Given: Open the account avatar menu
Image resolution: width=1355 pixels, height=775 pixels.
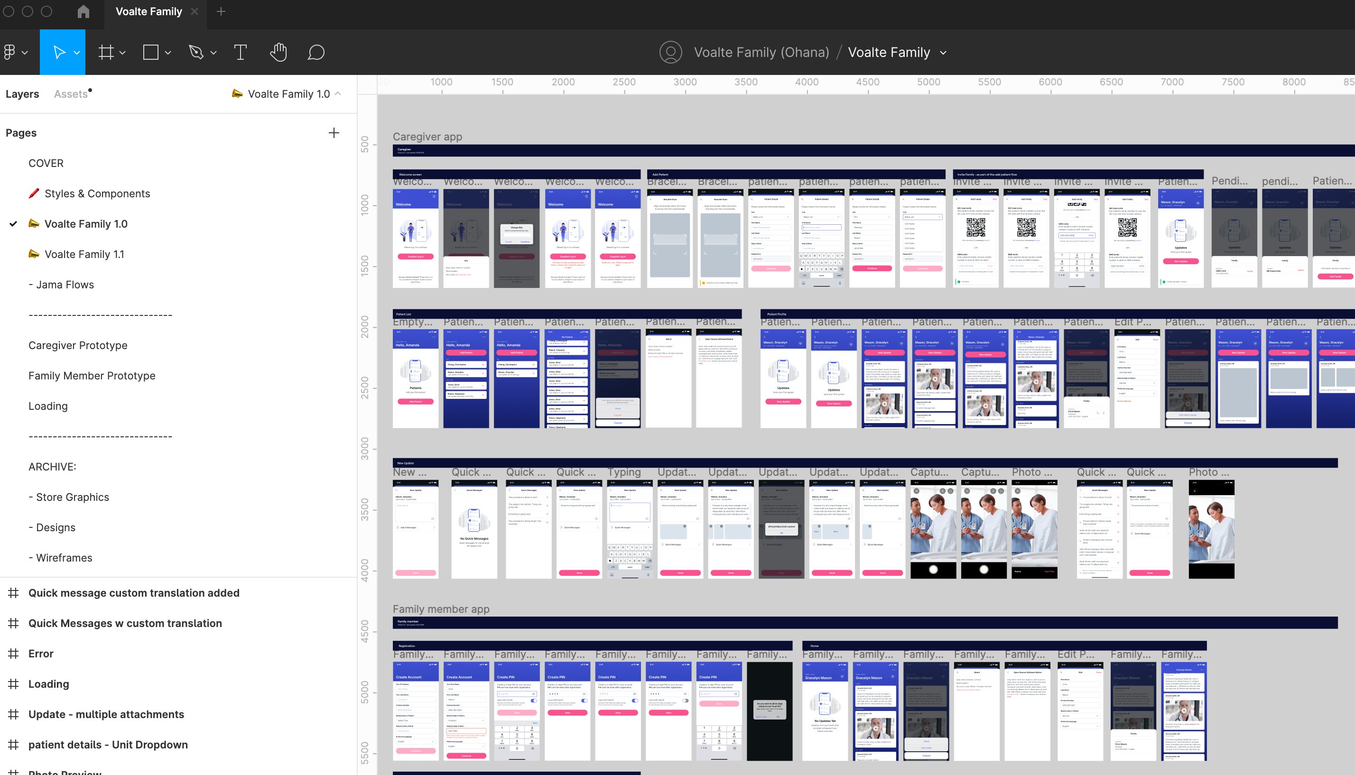Looking at the screenshot, I should [671, 52].
